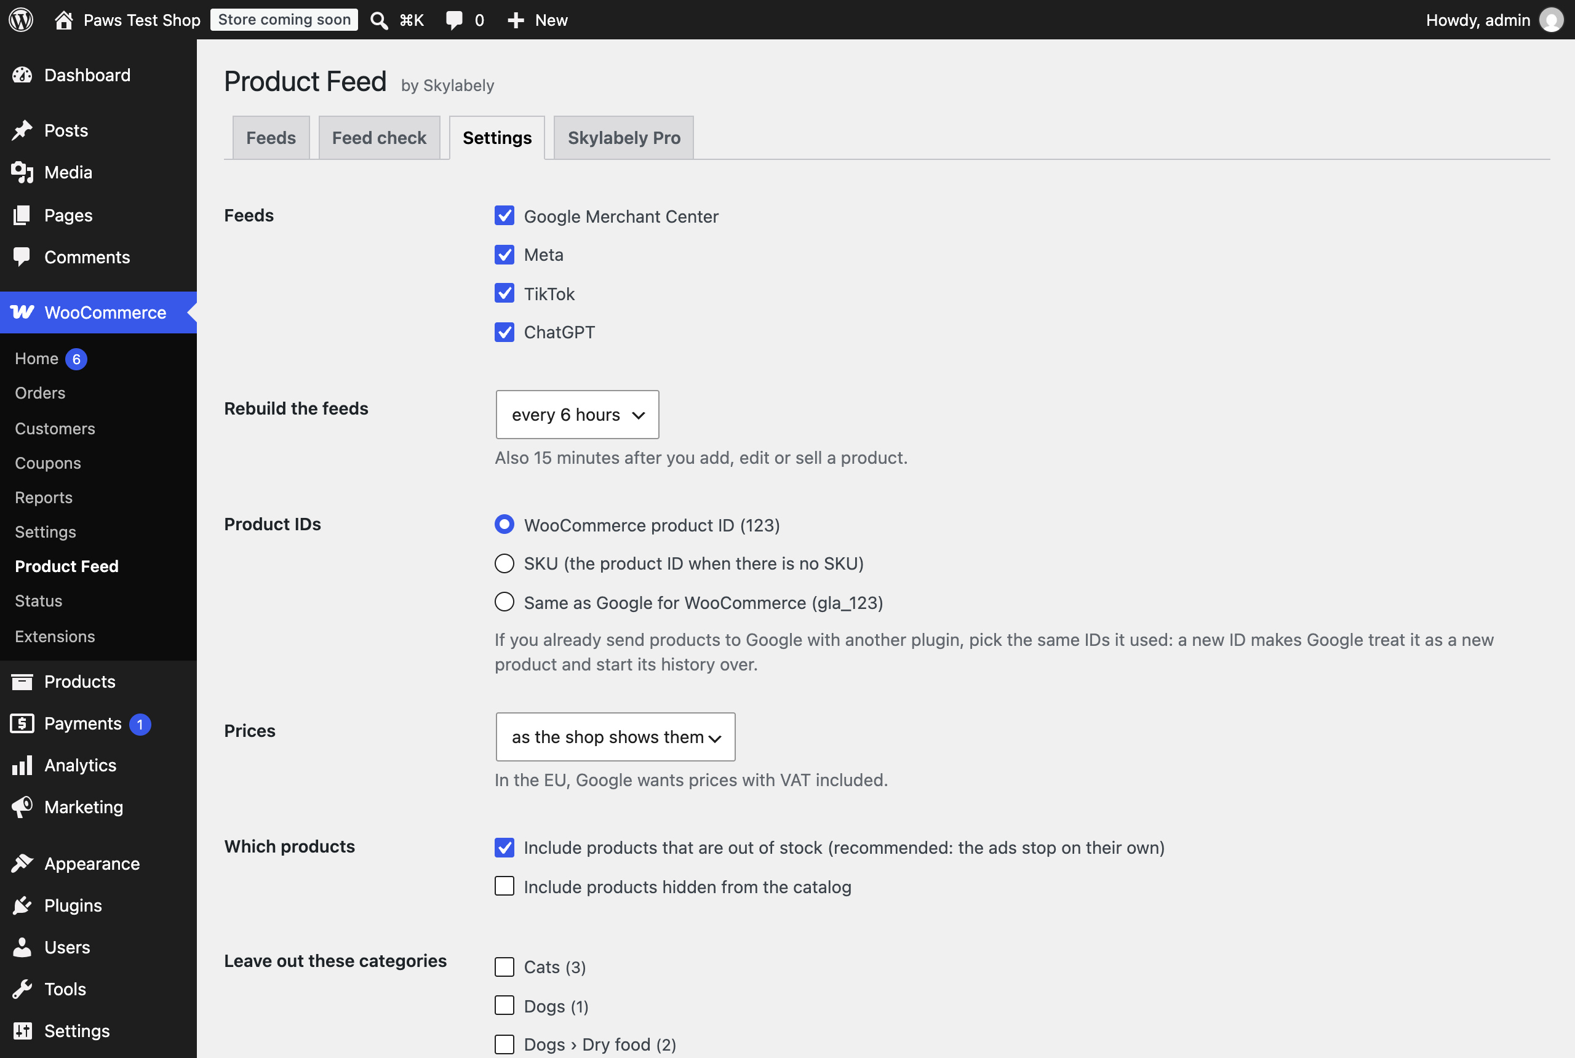Click Howdy, admin account link
Screen dimensions: 1575x1058
pos(1478,20)
